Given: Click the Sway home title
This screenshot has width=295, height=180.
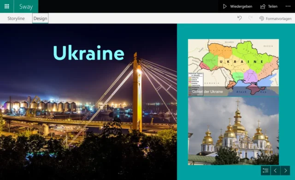Looking at the screenshot, I should [x=26, y=6].
